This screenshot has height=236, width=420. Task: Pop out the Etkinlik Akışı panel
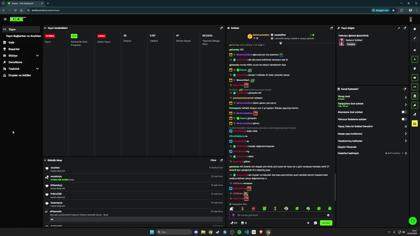[x=221, y=160]
